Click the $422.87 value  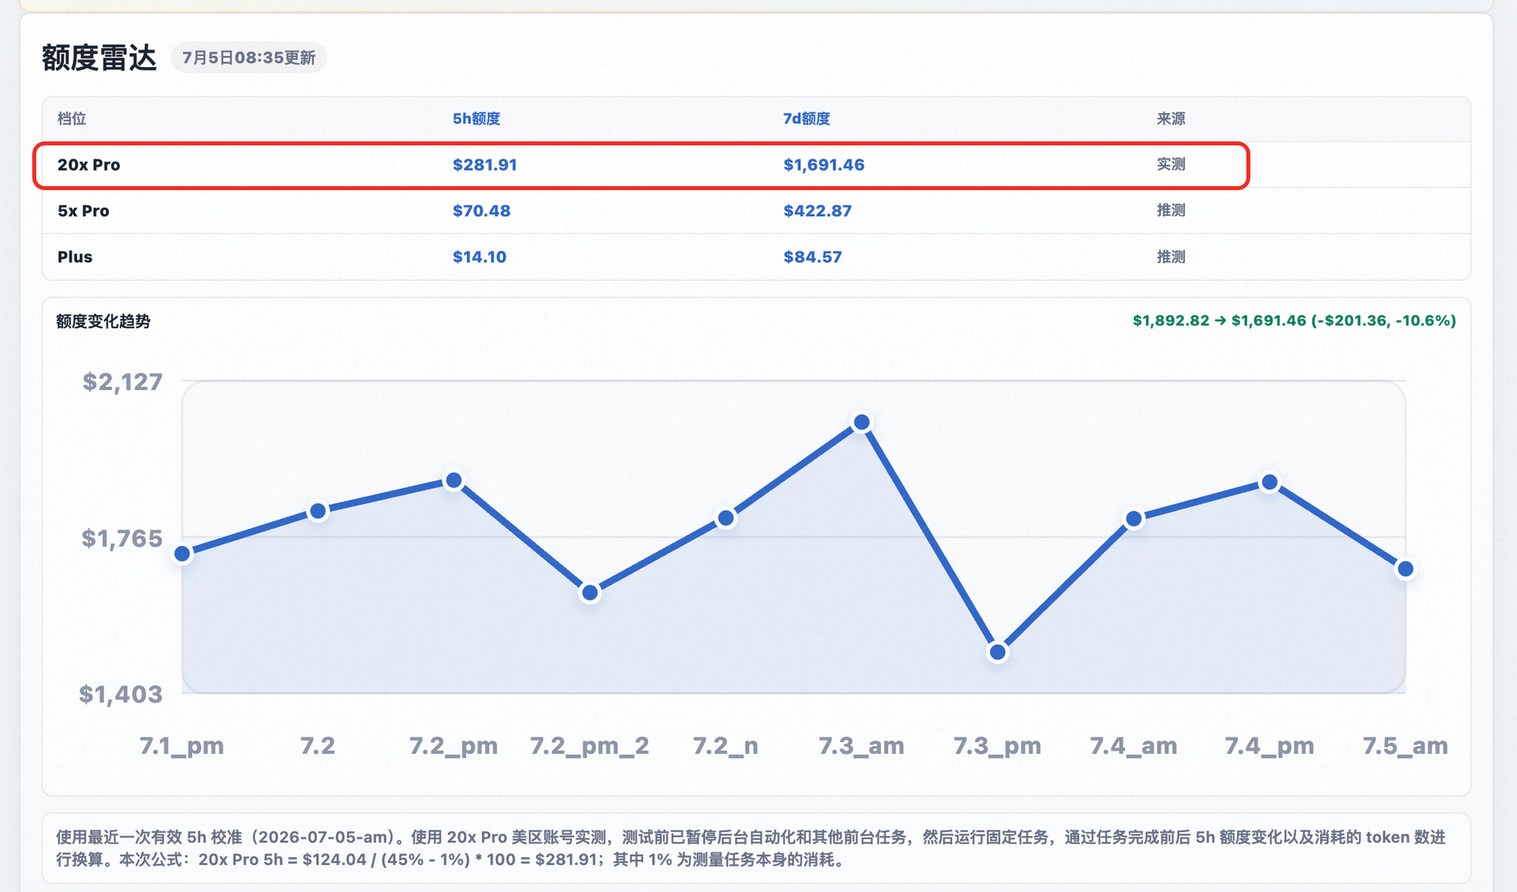(x=817, y=211)
